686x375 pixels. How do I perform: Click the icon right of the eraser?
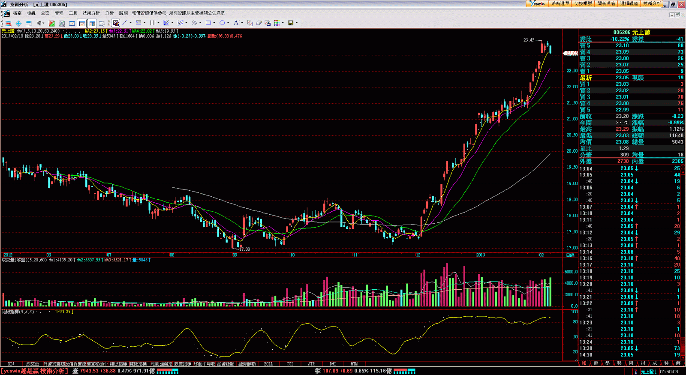[x=268, y=23]
